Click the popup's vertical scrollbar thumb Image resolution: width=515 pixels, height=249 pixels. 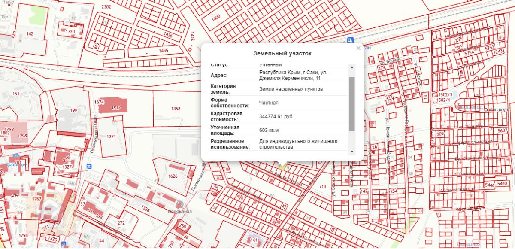(x=352, y=103)
